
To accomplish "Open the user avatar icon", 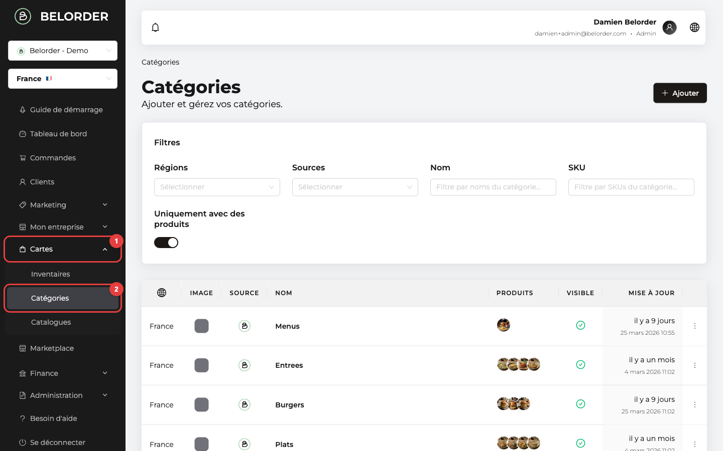I will pos(669,28).
